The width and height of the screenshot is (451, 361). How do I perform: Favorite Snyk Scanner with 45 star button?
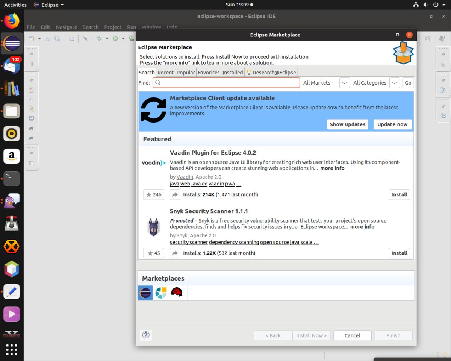(x=154, y=253)
